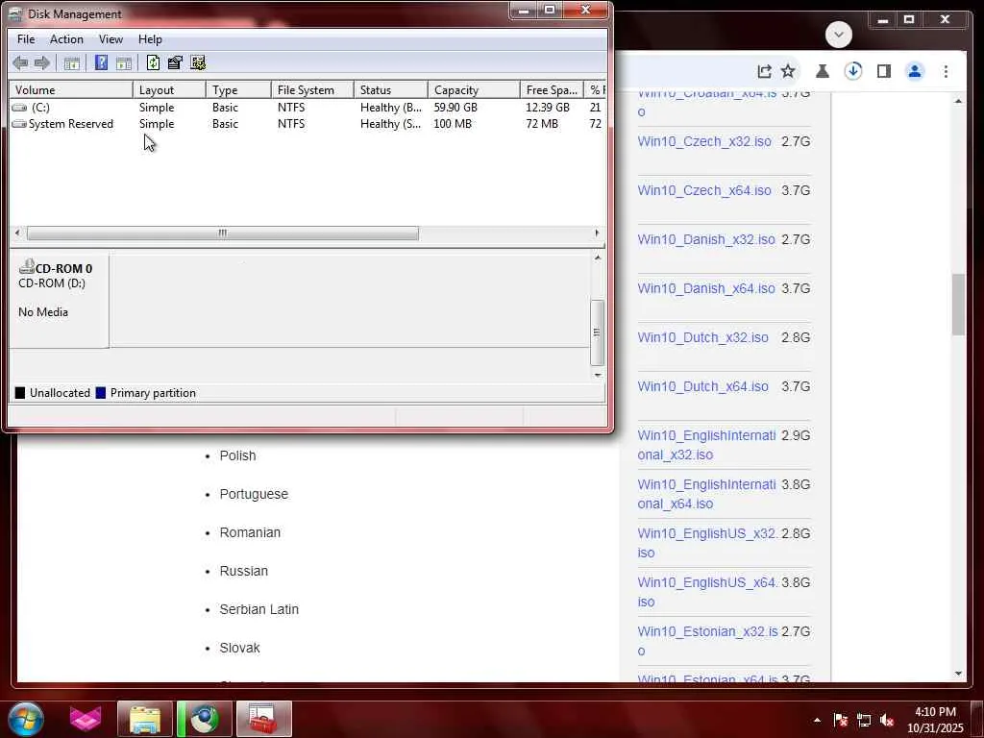The height and width of the screenshot is (738, 984).
Task: Click the browser scrollbar down arrow
Action: pyautogui.click(x=958, y=674)
